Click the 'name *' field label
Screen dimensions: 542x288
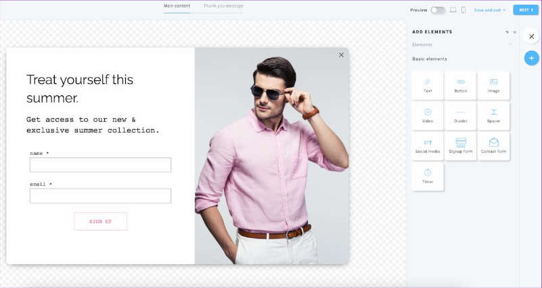[39, 153]
